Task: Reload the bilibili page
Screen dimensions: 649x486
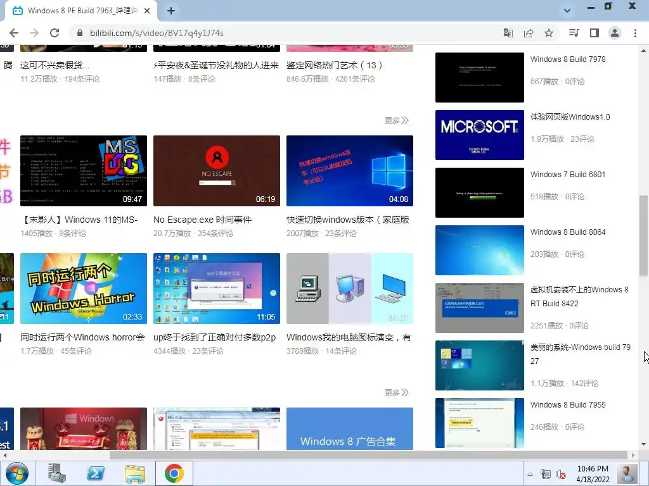Action: pyautogui.click(x=55, y=33)
